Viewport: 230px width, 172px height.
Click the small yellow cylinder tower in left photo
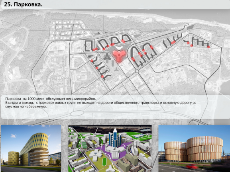coord(14,158)
